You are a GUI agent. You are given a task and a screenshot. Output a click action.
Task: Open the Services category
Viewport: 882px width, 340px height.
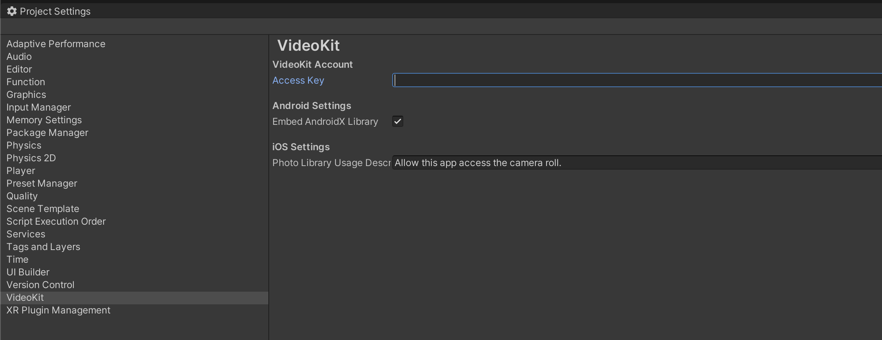(x=135, y=234)
